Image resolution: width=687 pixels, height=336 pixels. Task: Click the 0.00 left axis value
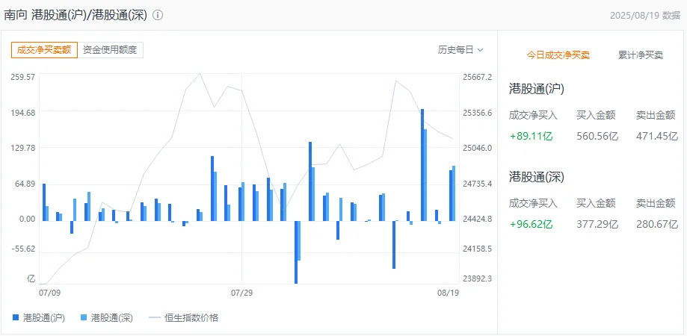coord(27,218)
